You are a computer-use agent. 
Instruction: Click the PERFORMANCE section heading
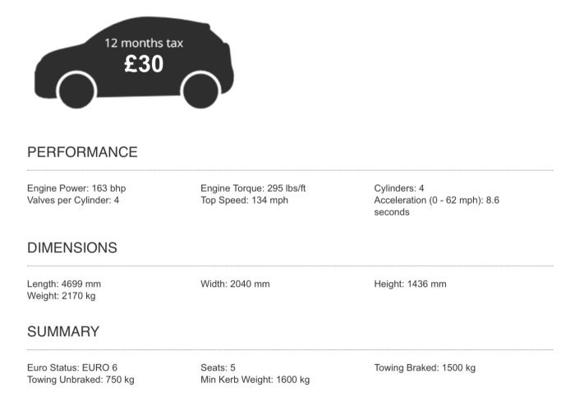(82, 152)
